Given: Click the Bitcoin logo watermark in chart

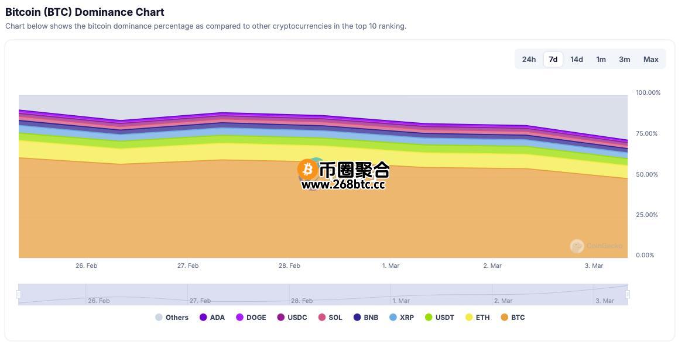Looking at the screenshot, I should tap(308, 170).
